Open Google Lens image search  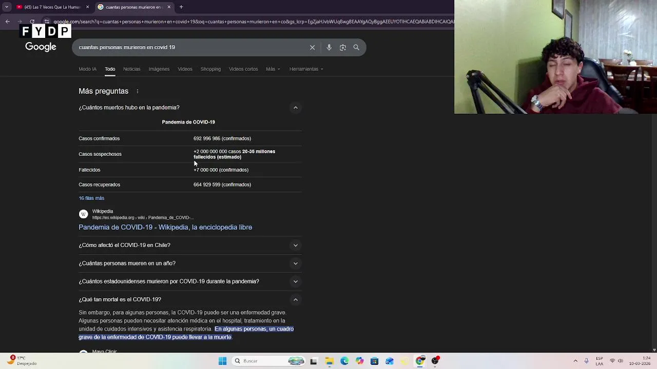(343, 47)
